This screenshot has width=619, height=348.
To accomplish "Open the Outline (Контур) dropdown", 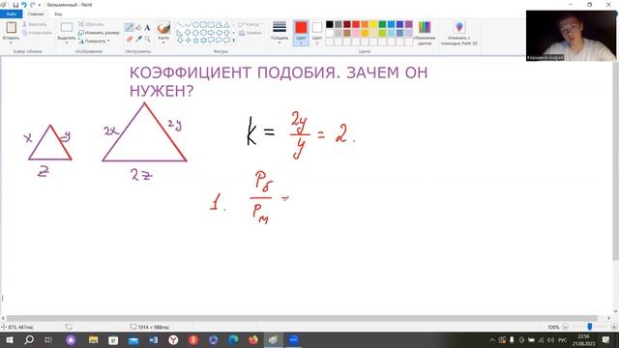I will coord(251,24).
